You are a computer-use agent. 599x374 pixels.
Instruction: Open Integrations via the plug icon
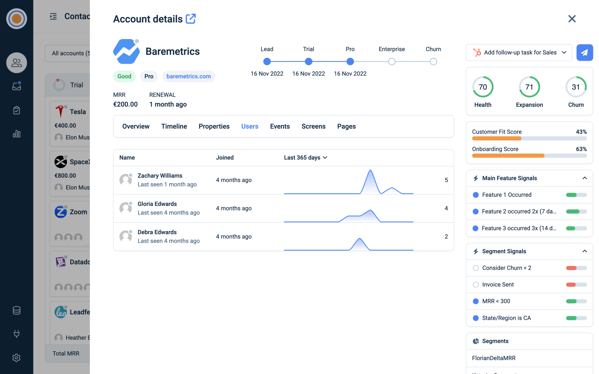click(x=16, y=334)
